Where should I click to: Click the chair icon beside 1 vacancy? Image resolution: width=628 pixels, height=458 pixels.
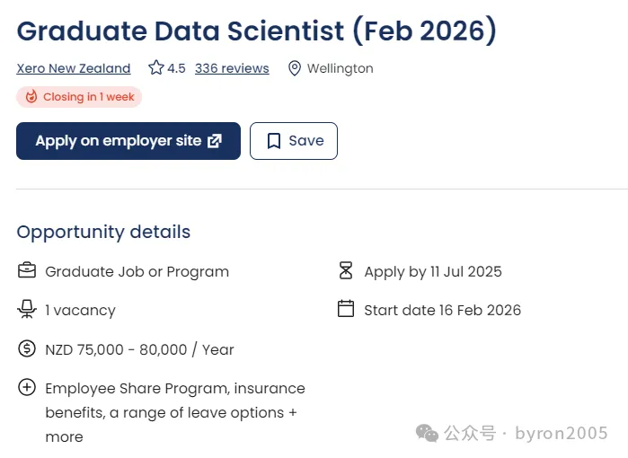(x=27, y=310)
